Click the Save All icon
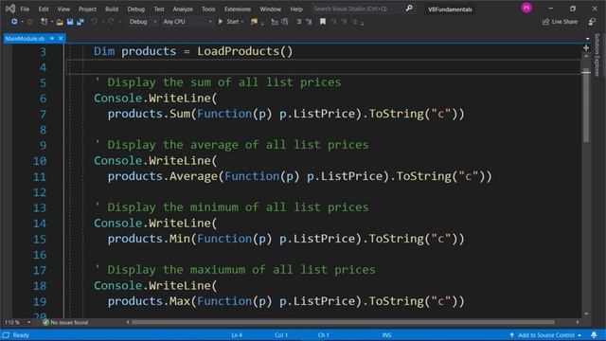The width and height of the screenshot is (606, 341). pos(80,22)
